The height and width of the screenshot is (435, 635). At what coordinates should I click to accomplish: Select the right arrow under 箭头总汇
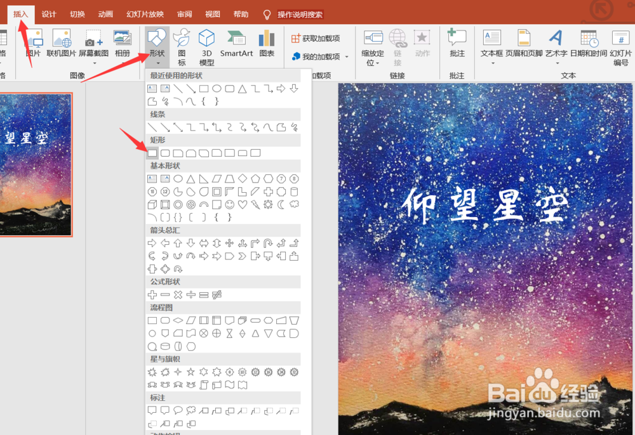[x=152, y=243]
